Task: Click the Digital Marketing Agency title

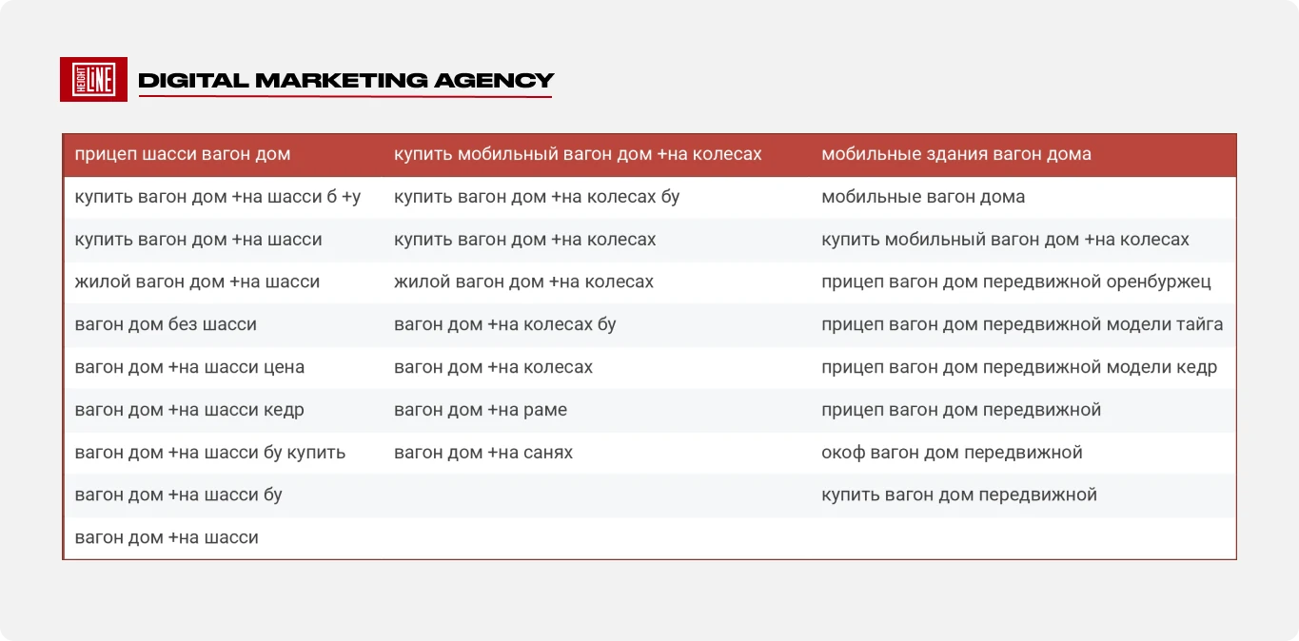Action: [346, 81]
